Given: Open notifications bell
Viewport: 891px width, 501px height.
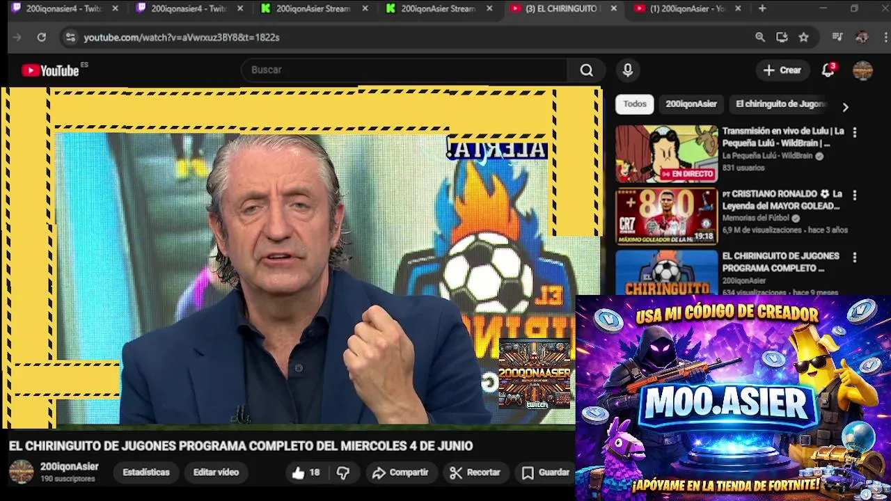Looking at the screenshot, I should coord(828,70).
